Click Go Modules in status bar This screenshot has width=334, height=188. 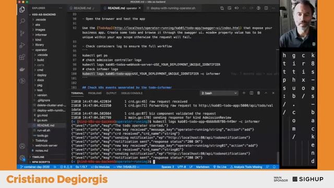100,167
